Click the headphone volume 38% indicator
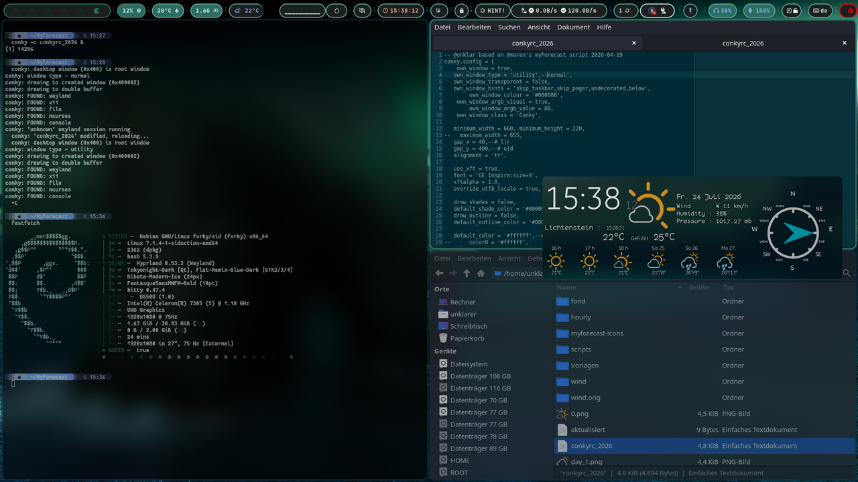The height and width of the screenshot is (482, 858). 721,11
